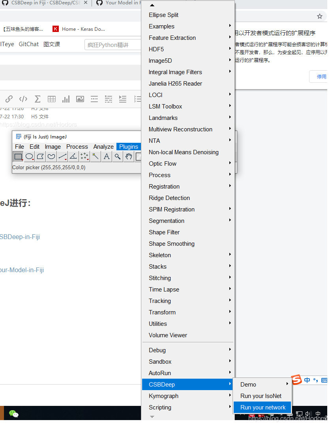
Task: Open WeChat from the taskbar
Action: 13,414
